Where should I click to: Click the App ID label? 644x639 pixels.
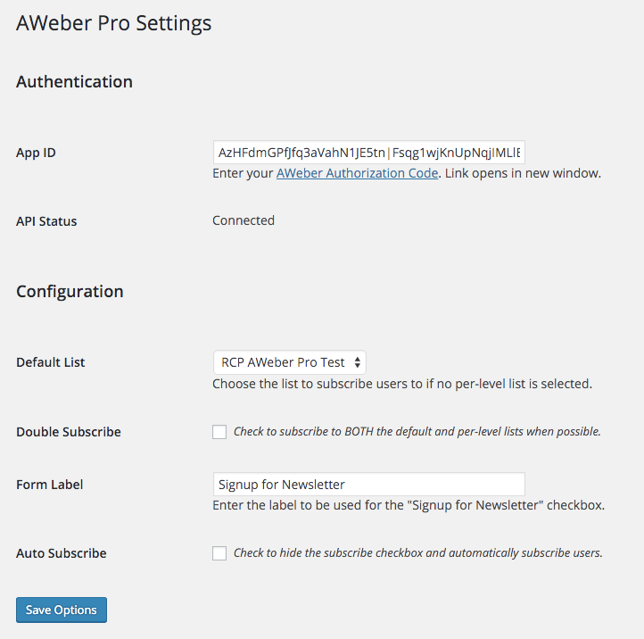click(x=36, y=153)
